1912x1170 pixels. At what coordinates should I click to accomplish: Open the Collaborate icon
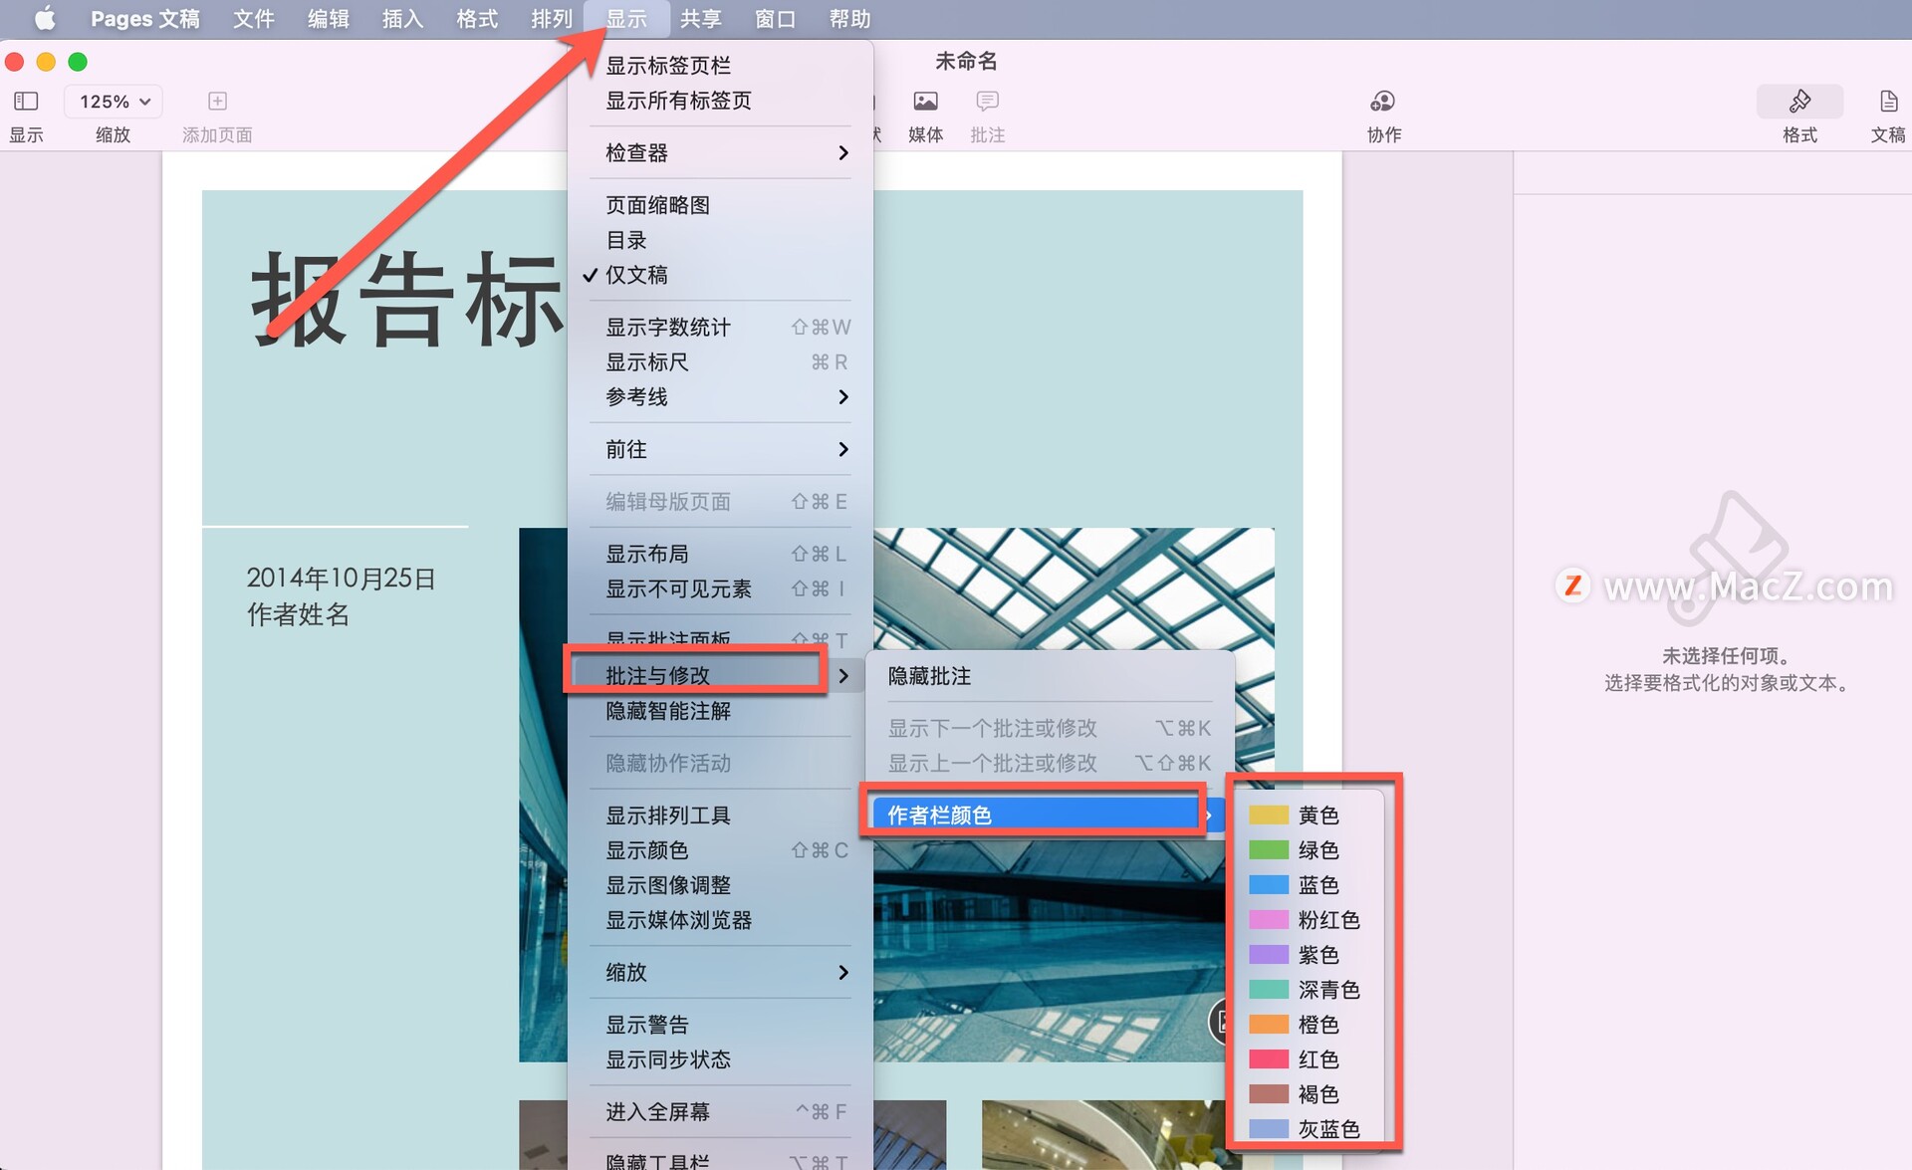pyautogui.click(x=1382, y=101)
